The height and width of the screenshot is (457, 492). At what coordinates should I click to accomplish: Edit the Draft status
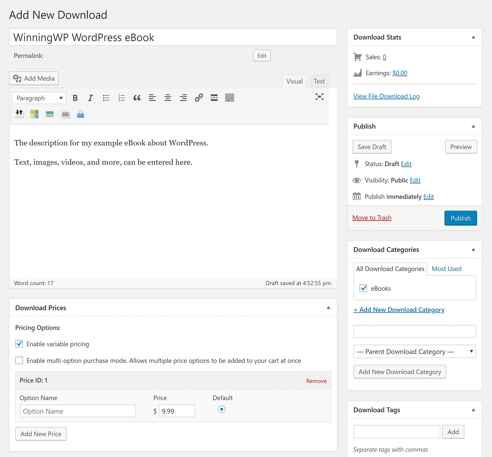point(406,164)
